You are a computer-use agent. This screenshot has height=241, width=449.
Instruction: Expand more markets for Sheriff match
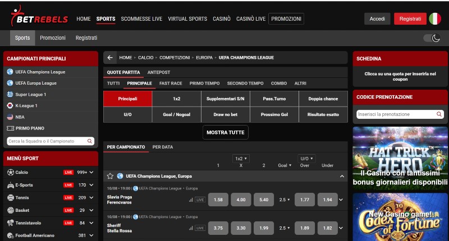(x=341, y=228)
